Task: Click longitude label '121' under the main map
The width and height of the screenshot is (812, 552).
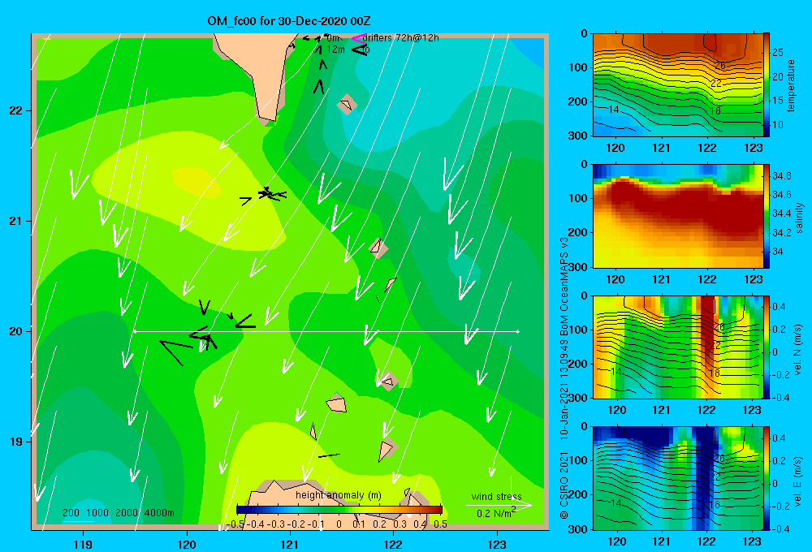Action: click(x=290, y=544)
